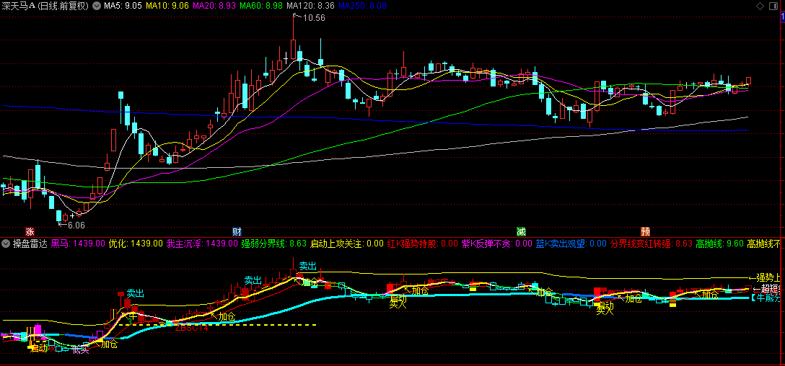Toggle the side panel icon at top right
The width and height of the screenshot is (785, 366).
point(773,6)
